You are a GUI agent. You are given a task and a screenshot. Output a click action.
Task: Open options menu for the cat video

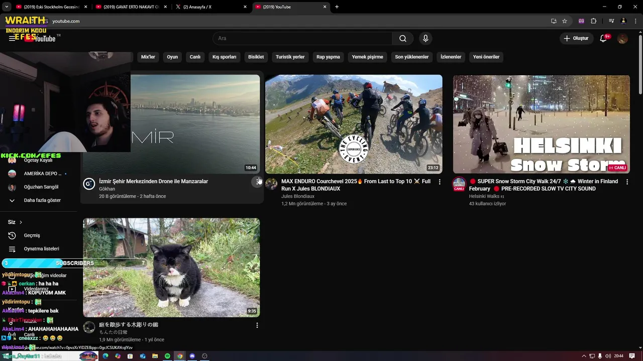257,325
